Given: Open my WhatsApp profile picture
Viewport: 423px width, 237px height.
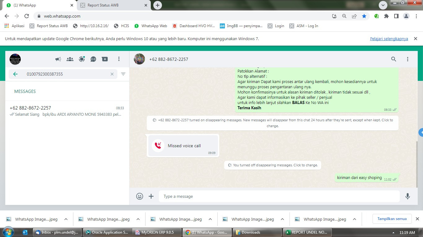Looking at the screenshot, I should click(x=15, y=59).
